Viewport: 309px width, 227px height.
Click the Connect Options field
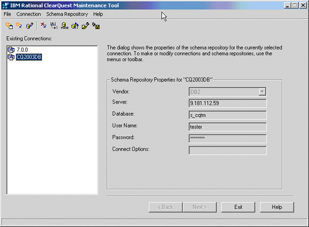click(x=228, y=150)
